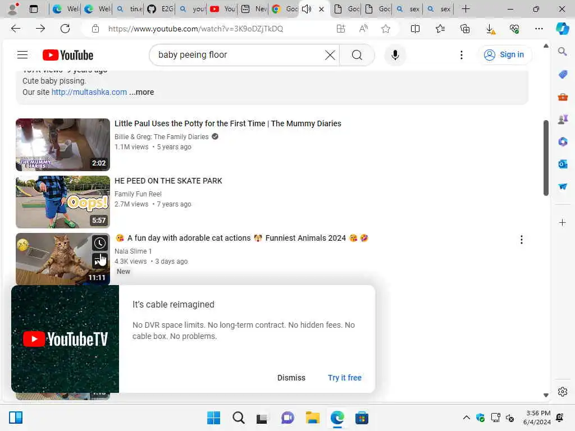575x431 pixels.
Task: Switch to the tin.e search tab
Action: pos(129,9)
